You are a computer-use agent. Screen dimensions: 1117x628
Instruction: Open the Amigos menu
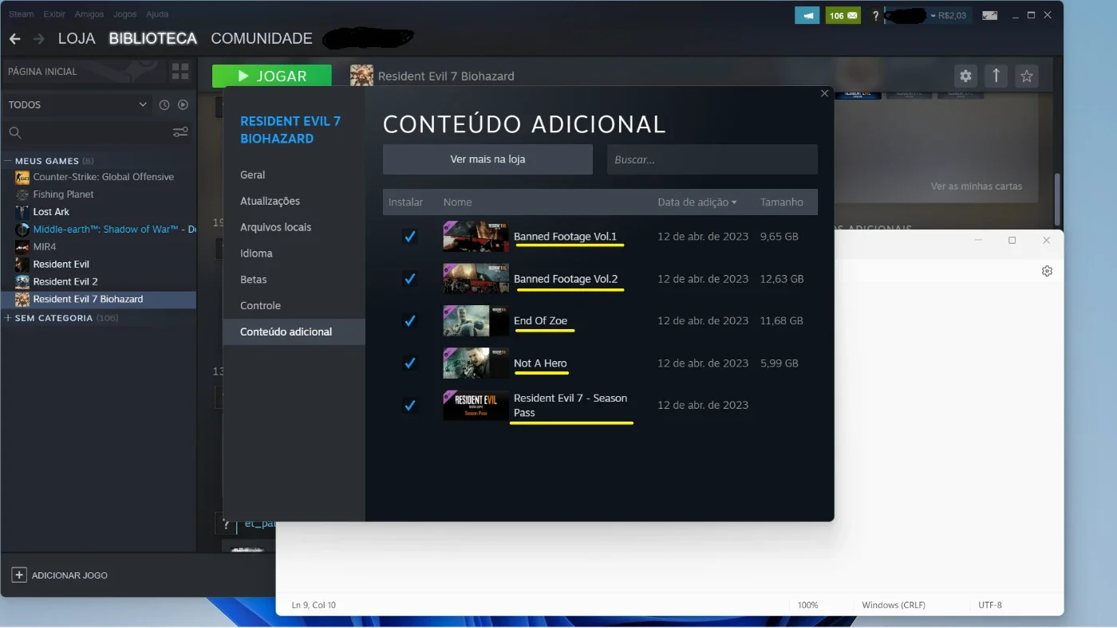pos(88,14)
